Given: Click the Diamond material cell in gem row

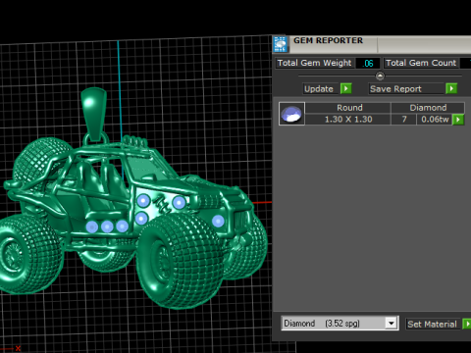Looking at the screenshot, I should point(428,108).
